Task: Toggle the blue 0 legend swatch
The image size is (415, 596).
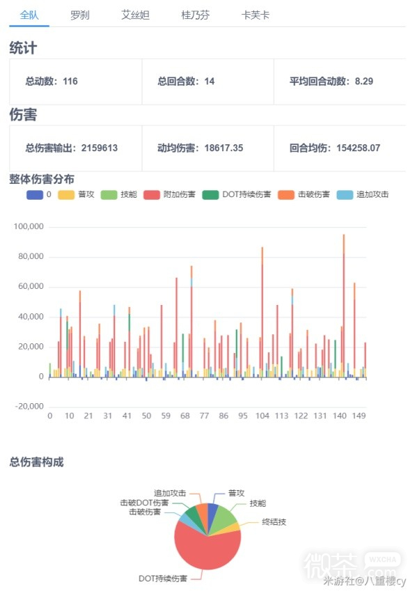Action: tap(35, 195)
